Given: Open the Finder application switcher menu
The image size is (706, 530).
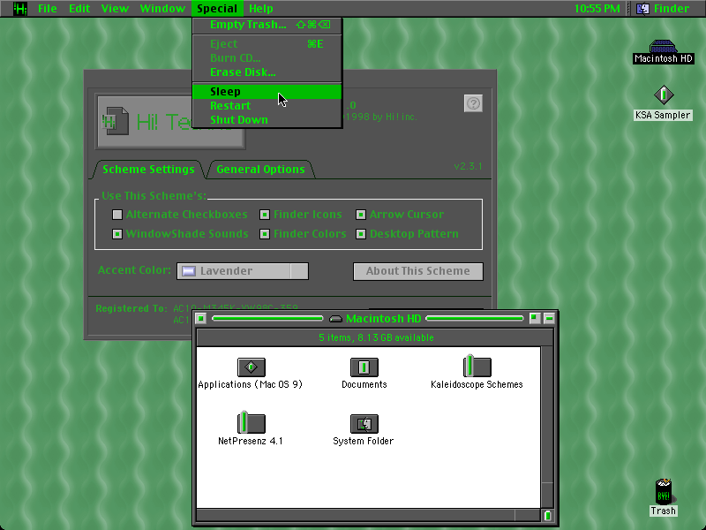Looking at the screenshot, I should 663,8.
